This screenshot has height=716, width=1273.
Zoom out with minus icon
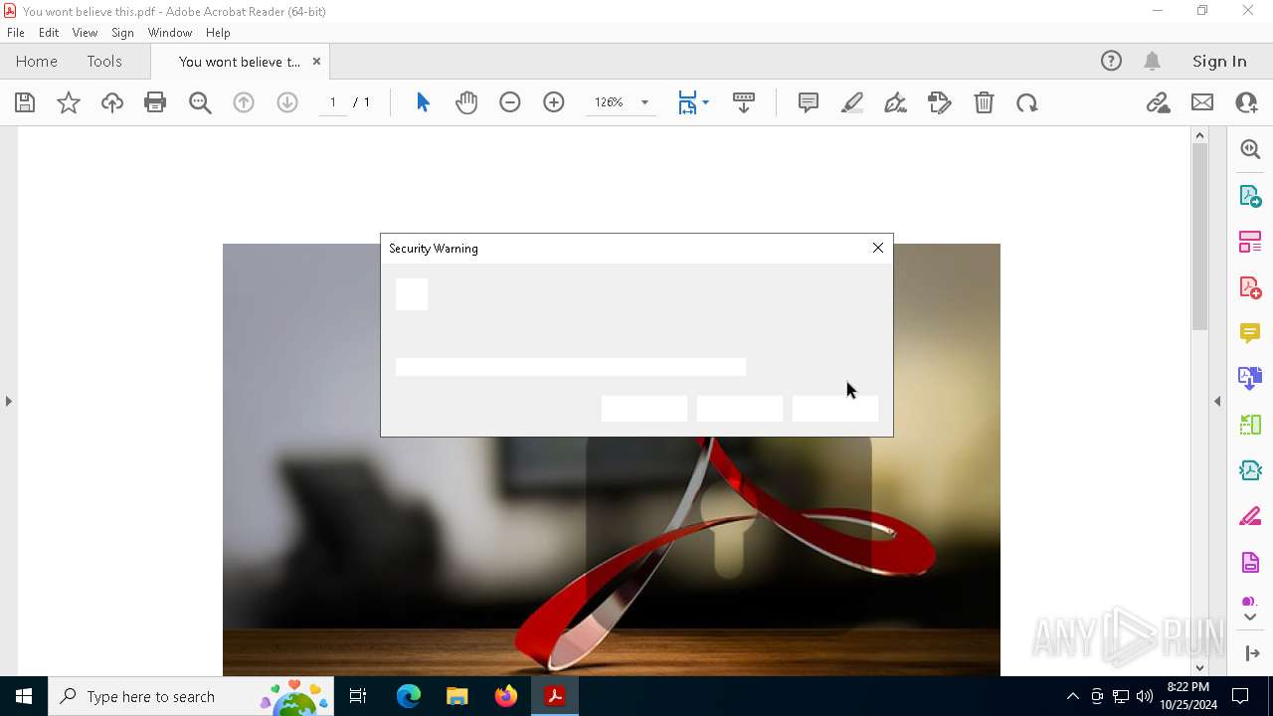click(510, 102)
